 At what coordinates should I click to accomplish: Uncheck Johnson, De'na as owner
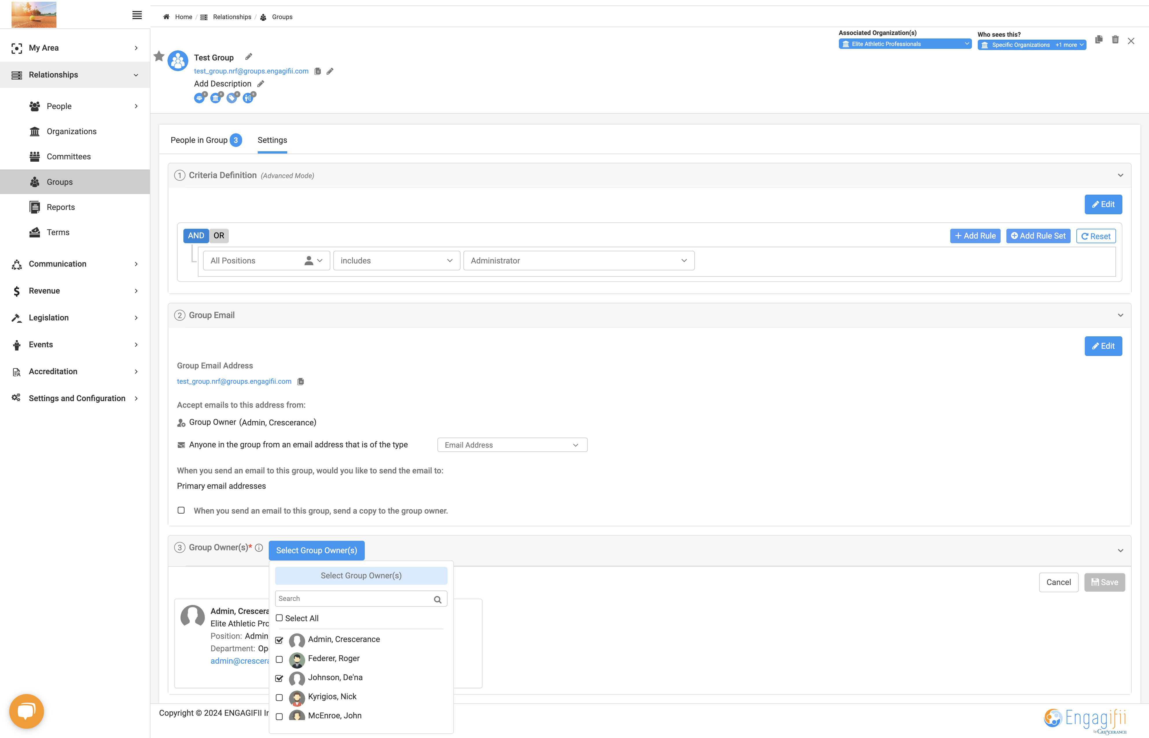pos(279,679)
